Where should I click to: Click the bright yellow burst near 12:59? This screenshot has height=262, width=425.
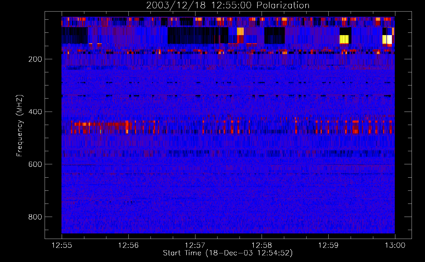[344, 39]
